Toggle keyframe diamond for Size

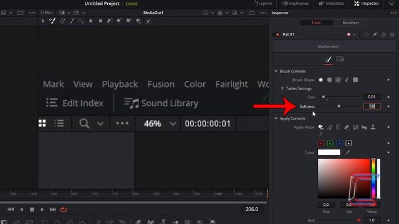pyautogui.click(x=388, y=97)
